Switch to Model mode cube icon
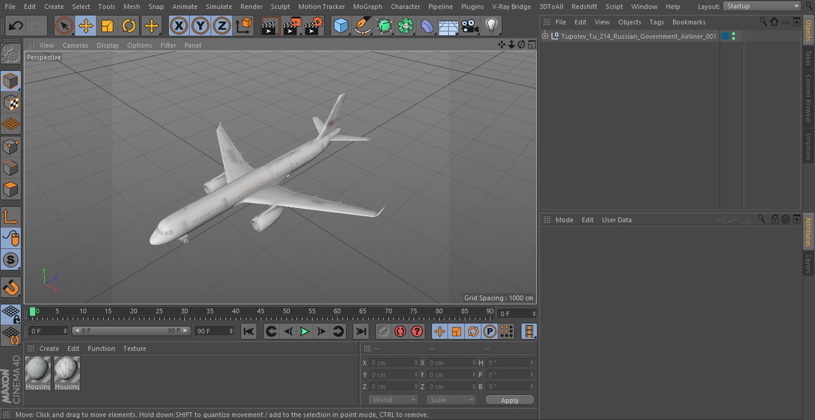 [11, 80]
